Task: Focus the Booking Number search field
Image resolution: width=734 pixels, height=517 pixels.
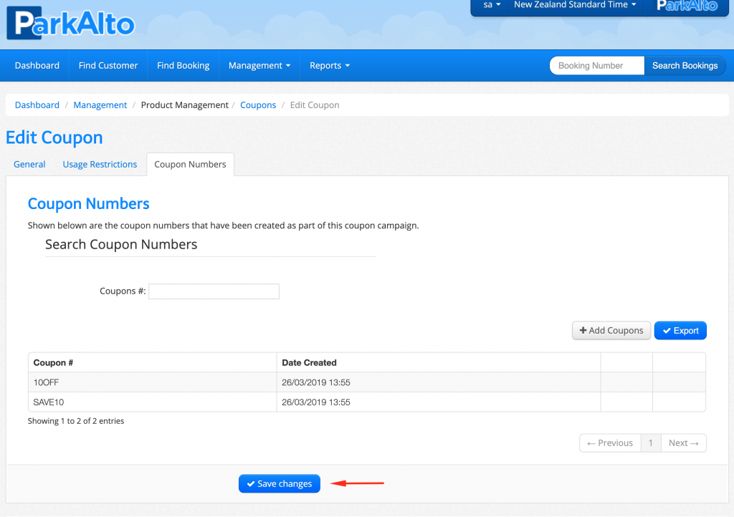Action: pyautogui.click(x=596, y=65)
